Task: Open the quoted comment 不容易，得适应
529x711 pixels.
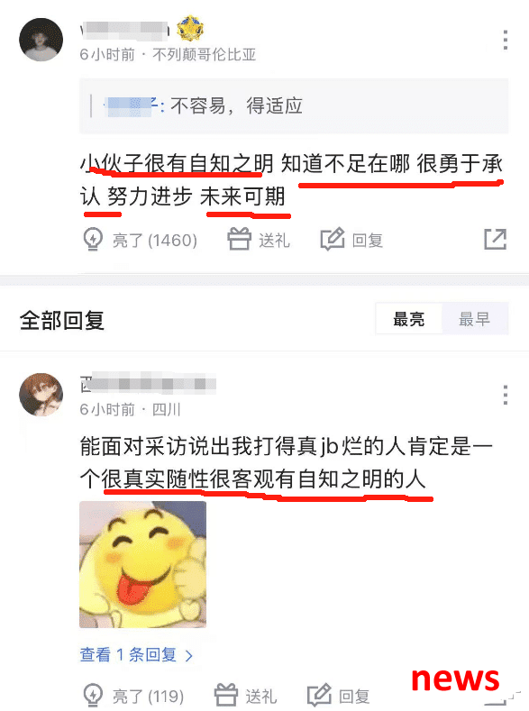Action: (x=294, y=106)
